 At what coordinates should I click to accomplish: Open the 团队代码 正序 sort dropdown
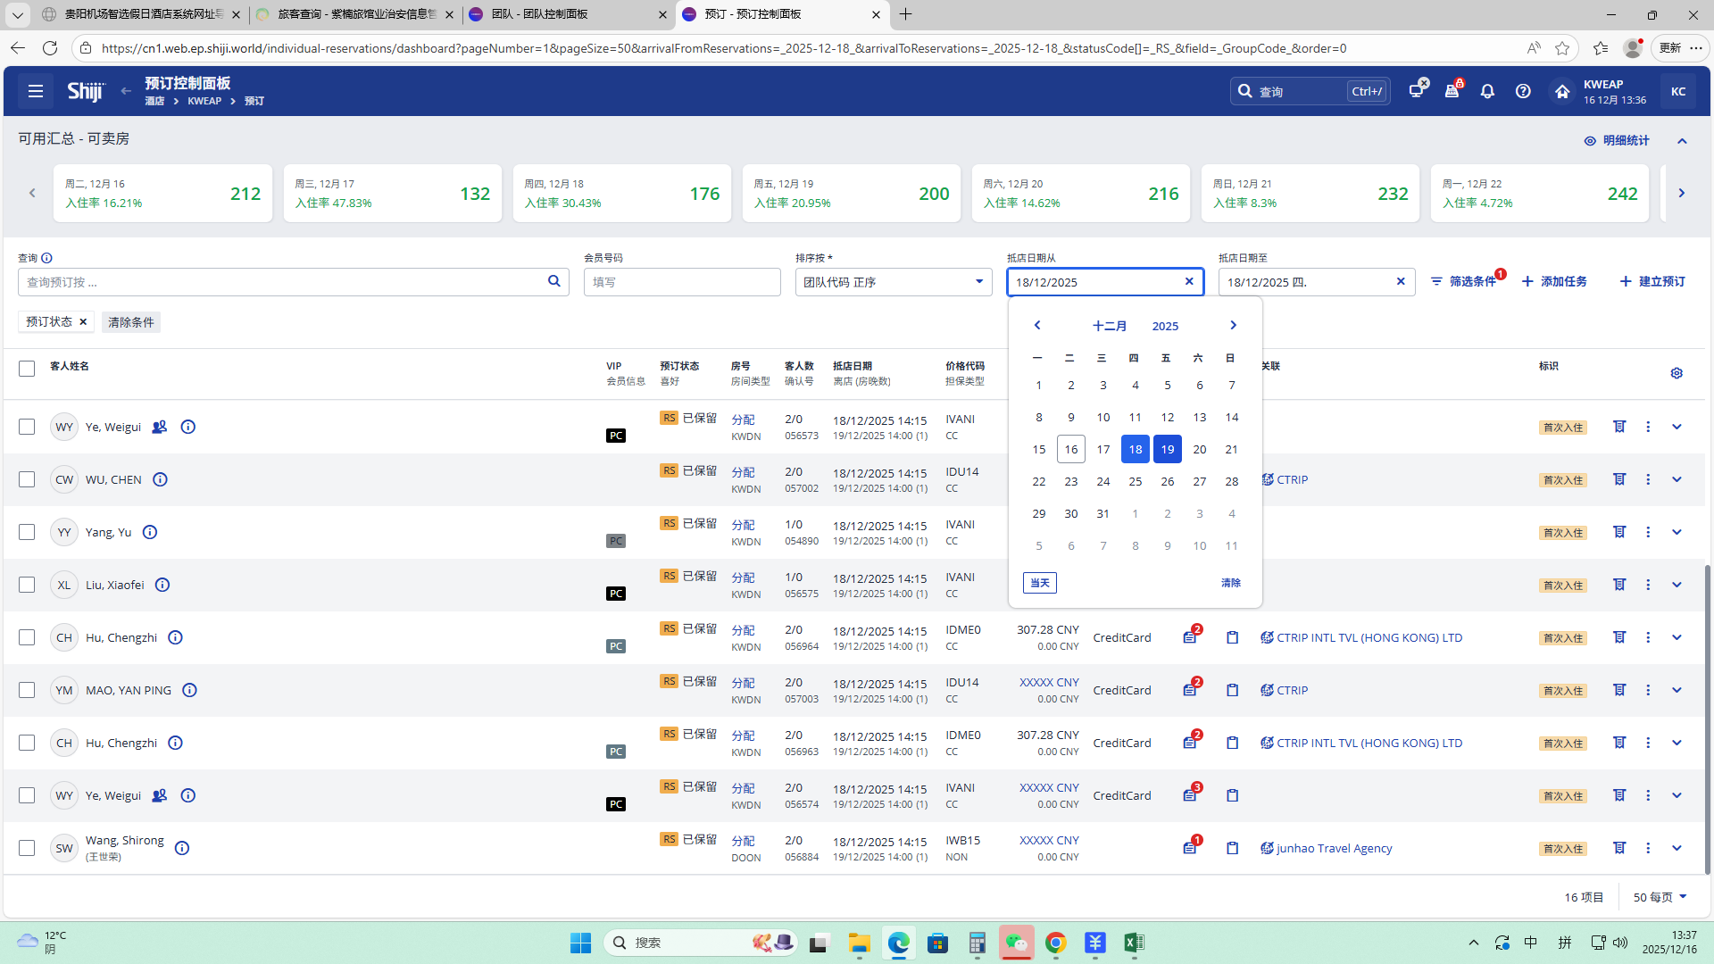[893, 282]
